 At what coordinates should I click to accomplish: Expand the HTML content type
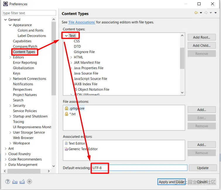pyautogui.click(x=71, y=57)
